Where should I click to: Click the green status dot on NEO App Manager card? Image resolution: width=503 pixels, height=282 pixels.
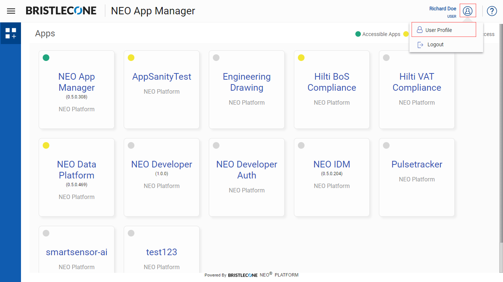46,58
